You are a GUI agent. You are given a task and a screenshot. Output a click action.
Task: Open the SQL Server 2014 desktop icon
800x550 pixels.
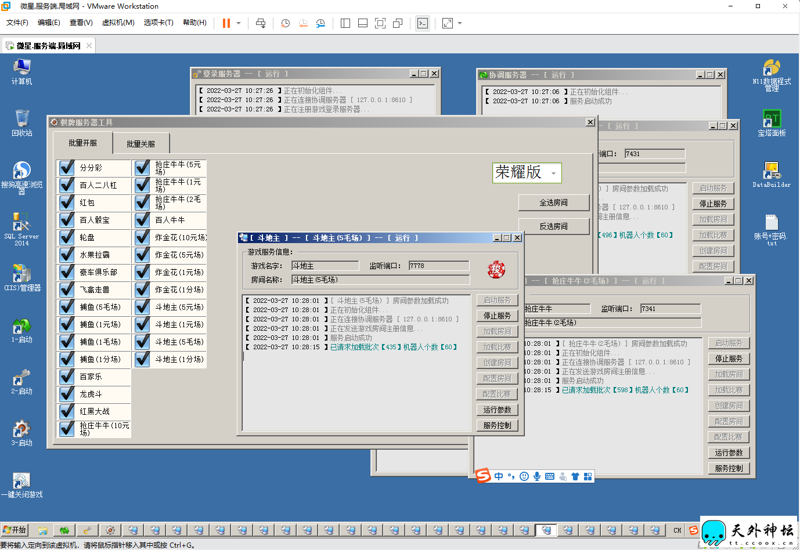[21, 230]
